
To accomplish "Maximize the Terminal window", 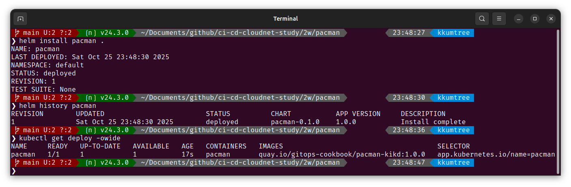I will coord(535,19).
